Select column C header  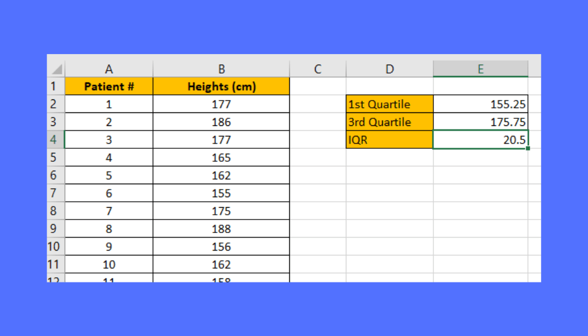point(318,69)
